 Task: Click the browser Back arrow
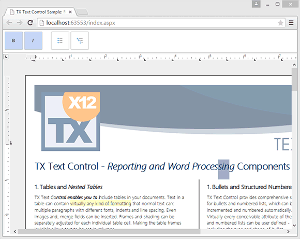9,23
